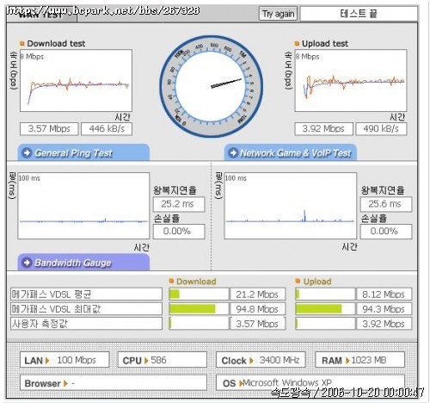Click the 94.8 Mbps download value
Screen dimensions: 430x403
[258, 309]
